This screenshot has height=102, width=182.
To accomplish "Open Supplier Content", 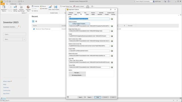I will [x=78, y=6].
